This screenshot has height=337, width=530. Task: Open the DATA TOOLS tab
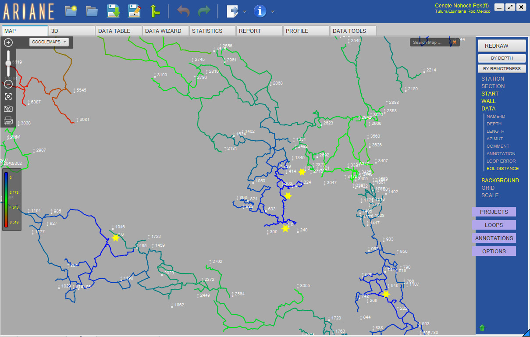[x=353, y=31]
